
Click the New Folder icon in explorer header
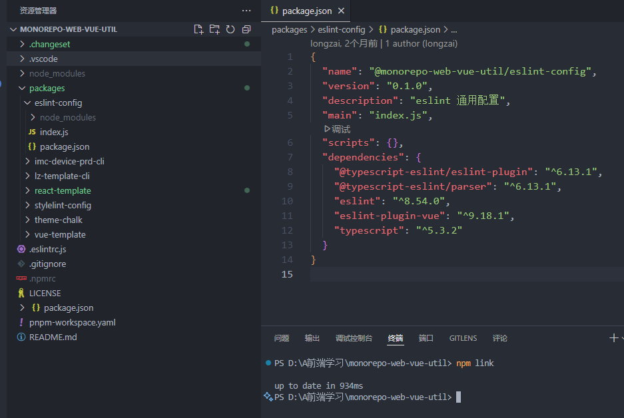pyautogui.click(x=214, y=29)
